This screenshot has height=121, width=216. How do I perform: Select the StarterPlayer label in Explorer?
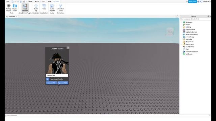pyautogui.click(x=190, y=44)
